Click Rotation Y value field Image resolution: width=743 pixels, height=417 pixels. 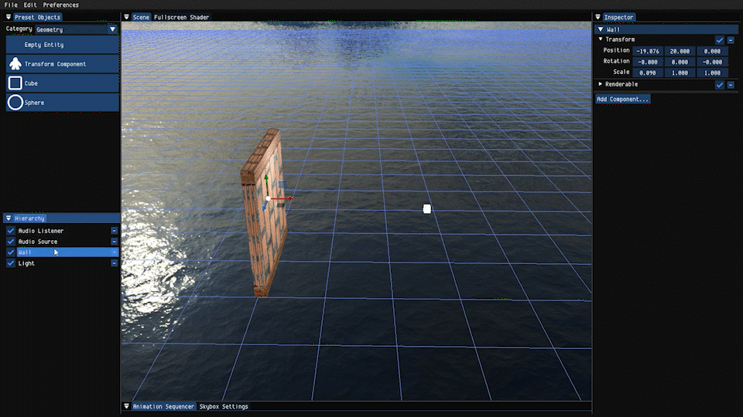680,62
